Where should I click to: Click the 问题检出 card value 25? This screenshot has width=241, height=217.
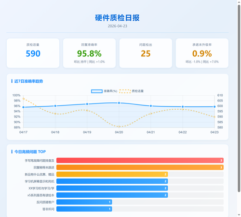[x=146, y=53]
